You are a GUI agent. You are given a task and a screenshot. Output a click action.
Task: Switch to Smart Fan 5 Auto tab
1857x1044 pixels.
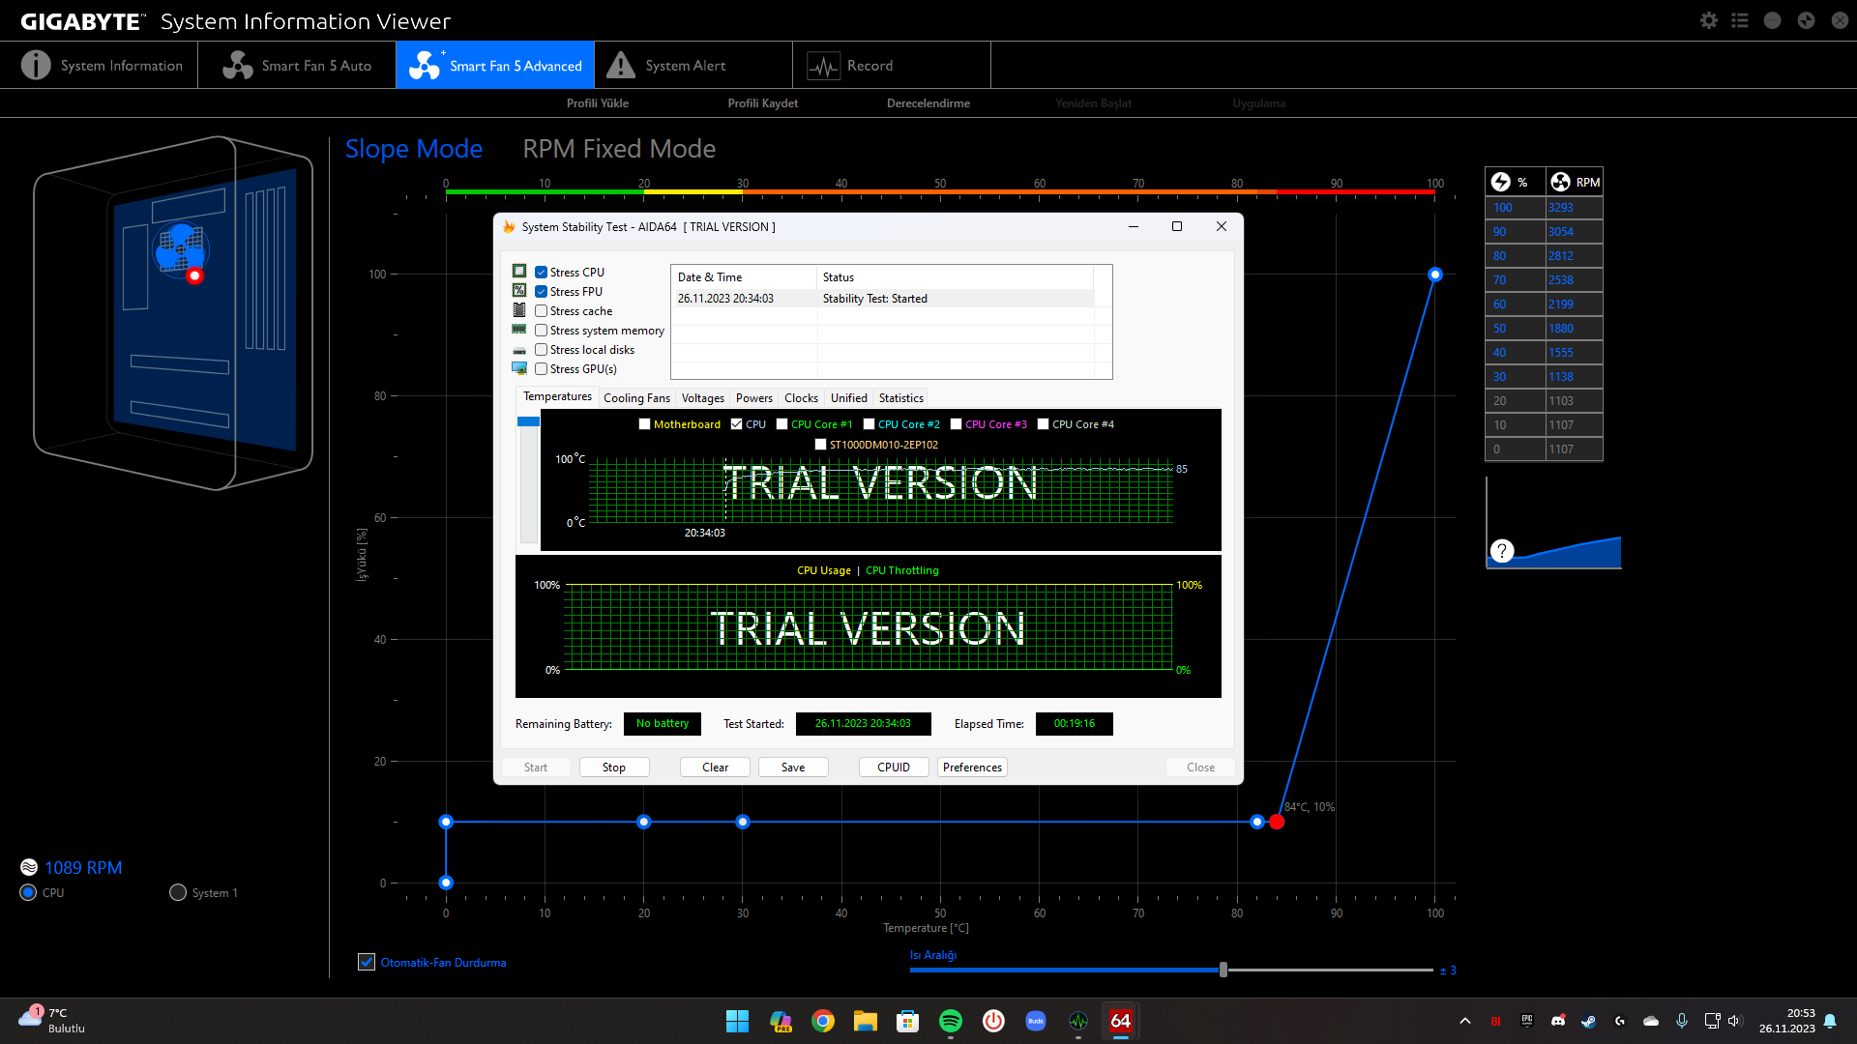pyautogui.click(x=297, y=65)
